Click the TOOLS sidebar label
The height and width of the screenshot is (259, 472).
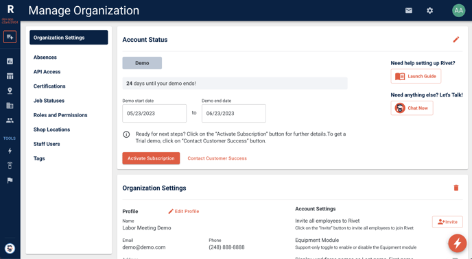click(10, 138)
